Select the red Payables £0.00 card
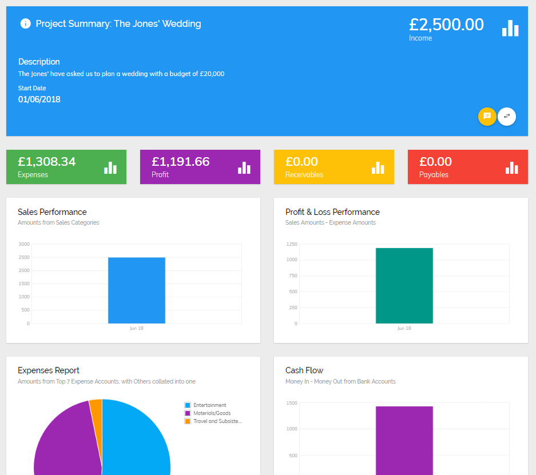 [467, 167]
